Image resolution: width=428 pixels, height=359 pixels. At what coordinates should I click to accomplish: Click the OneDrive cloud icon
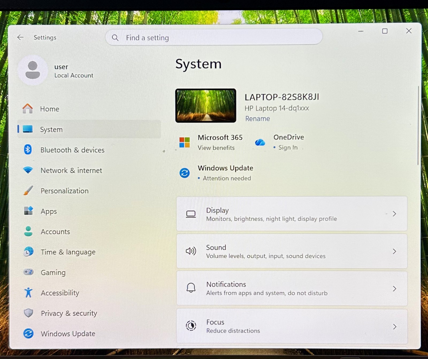pyautogui.click(x=260, y=142)
